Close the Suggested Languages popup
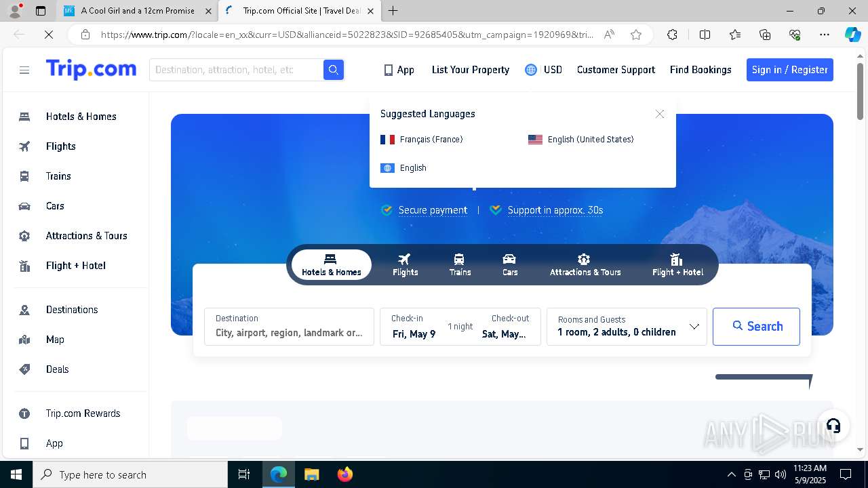Image resolution: width=868 pixels, height=488 pixels. (x=660, y=114)
